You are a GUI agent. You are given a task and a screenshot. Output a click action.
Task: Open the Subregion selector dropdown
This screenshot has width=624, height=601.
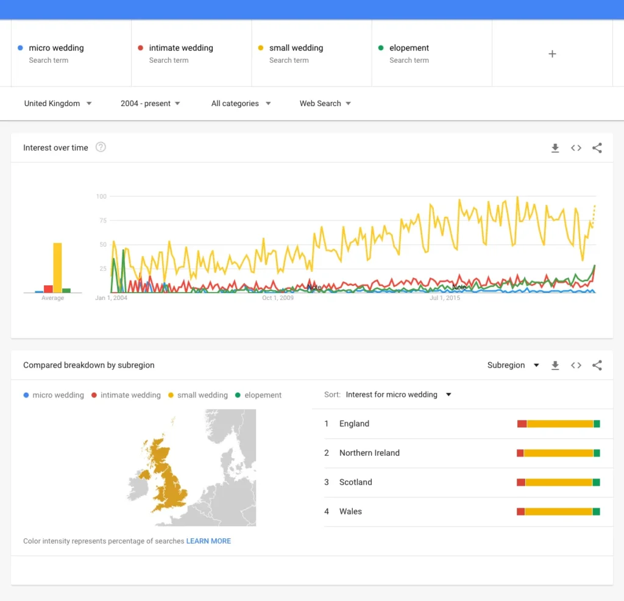pyautogui.click(x=513, y=366)
